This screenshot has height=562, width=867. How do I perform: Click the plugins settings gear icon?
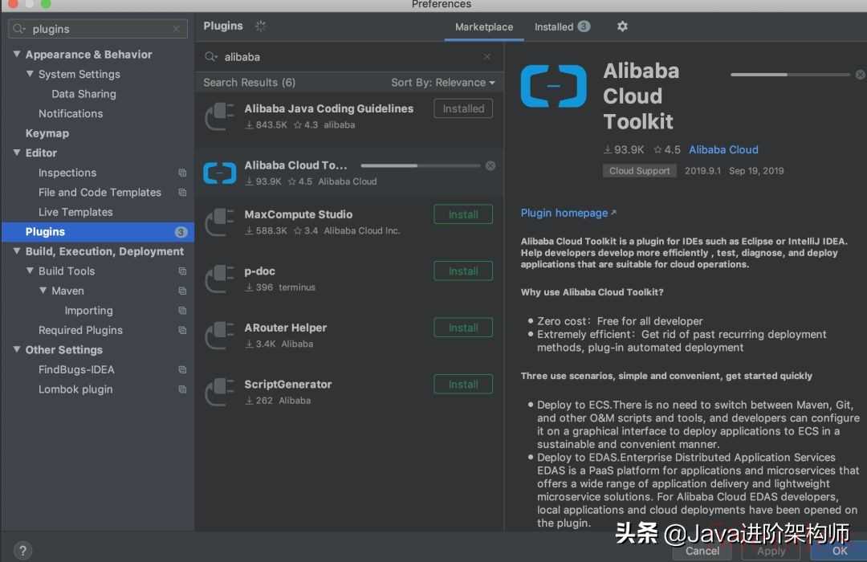pos(622,26)
